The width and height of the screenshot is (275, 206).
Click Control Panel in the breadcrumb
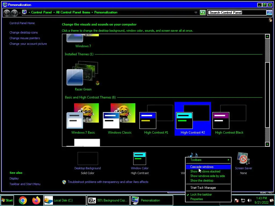click(41, 12)
